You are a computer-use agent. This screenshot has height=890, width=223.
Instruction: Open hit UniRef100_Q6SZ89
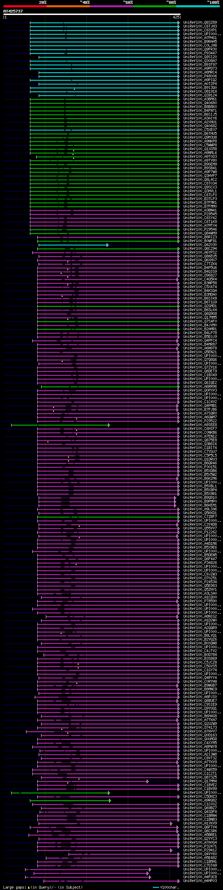click(200, 23)
